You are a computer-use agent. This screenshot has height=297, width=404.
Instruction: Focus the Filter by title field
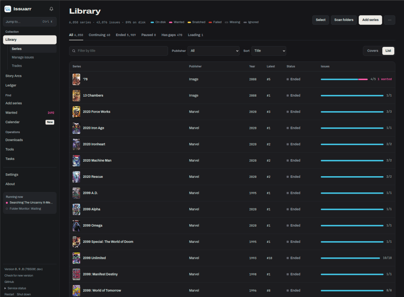click(x=118, y=51)
